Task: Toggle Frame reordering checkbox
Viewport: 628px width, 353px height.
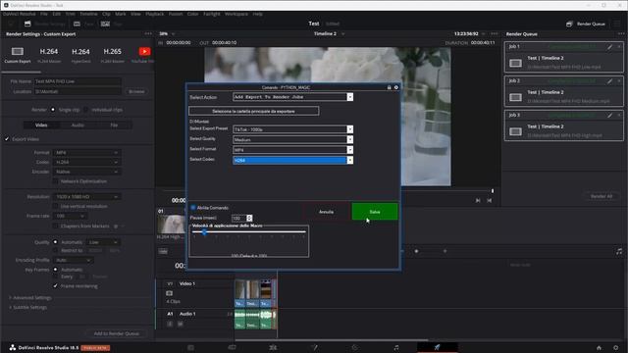Action: tap(55, 286)
